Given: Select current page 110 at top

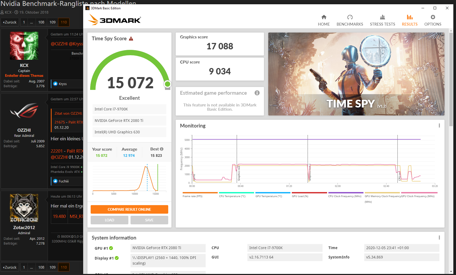Looking at the screenshot, I should 64,22.
